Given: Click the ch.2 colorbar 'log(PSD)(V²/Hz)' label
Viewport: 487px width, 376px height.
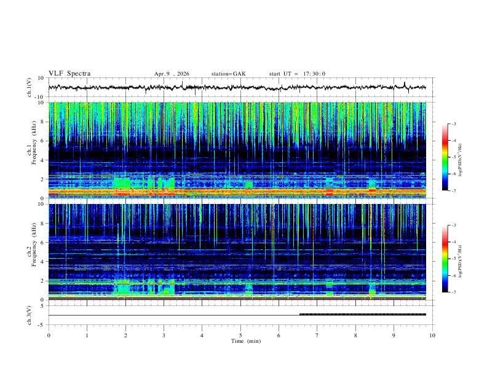Looking at the screenshot, I should click(x=461, y=261).
